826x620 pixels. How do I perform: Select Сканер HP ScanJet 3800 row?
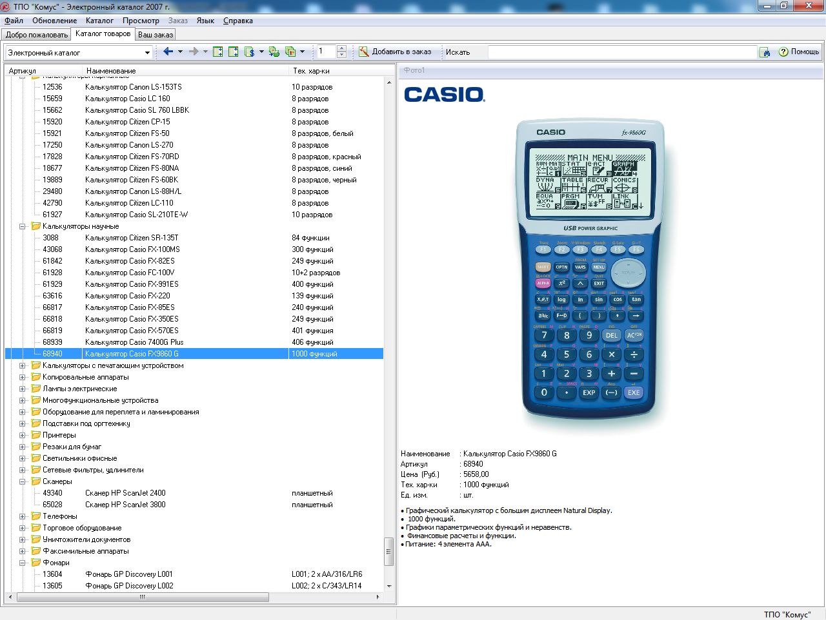(194, 505)
